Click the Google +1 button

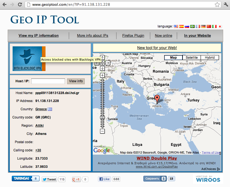76,179
